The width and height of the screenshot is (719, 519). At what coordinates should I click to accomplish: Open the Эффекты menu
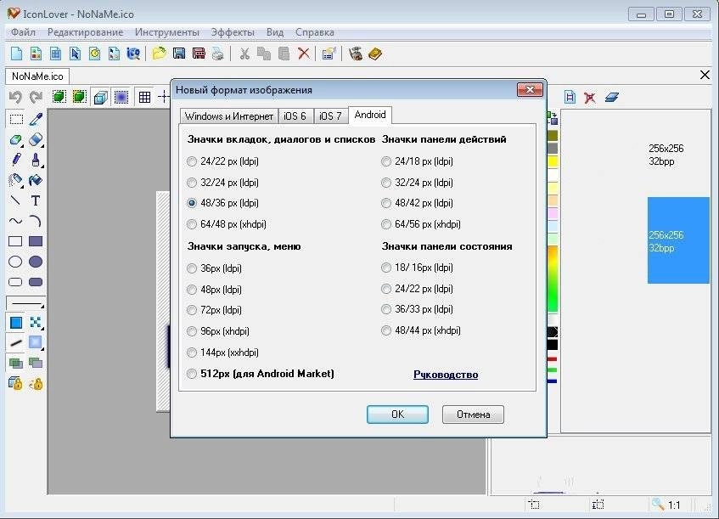tap(233, 32)
